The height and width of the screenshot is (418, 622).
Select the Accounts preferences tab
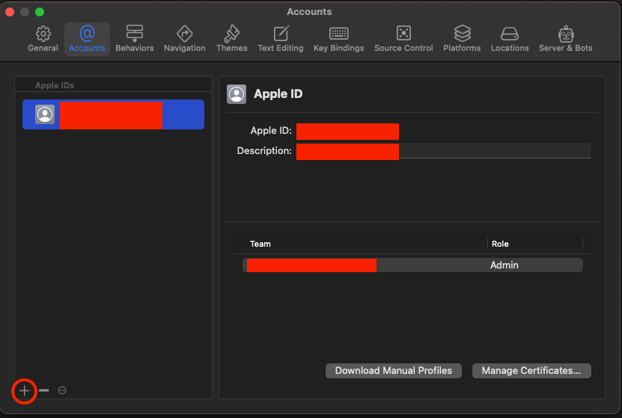pyautogui.click(x=87, y=39)
